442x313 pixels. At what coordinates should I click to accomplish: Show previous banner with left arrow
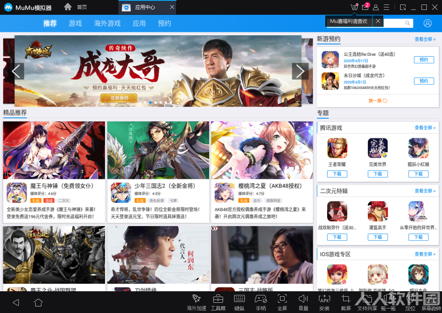point(16,71)
